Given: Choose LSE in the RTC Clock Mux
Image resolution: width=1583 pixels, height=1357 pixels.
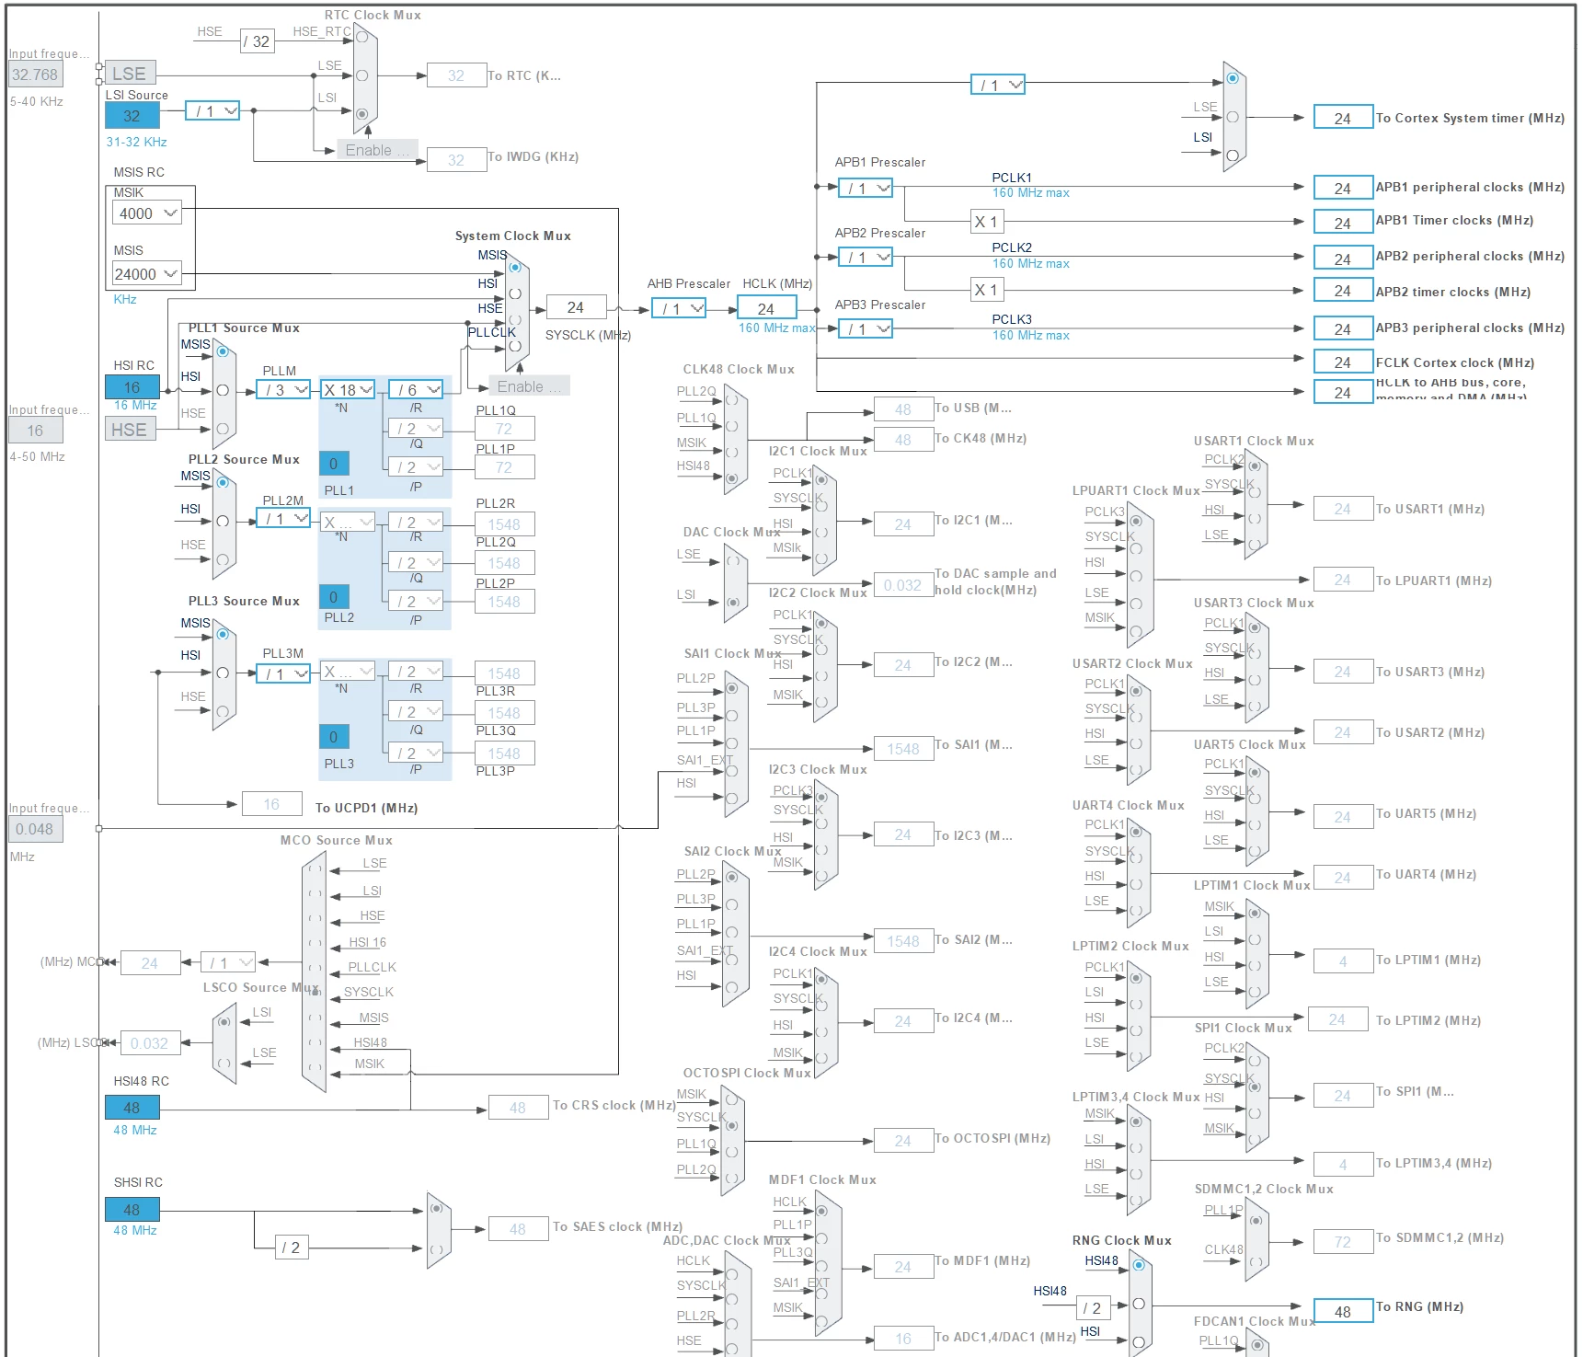Looking at the screenshot, I should coord(362,75).
